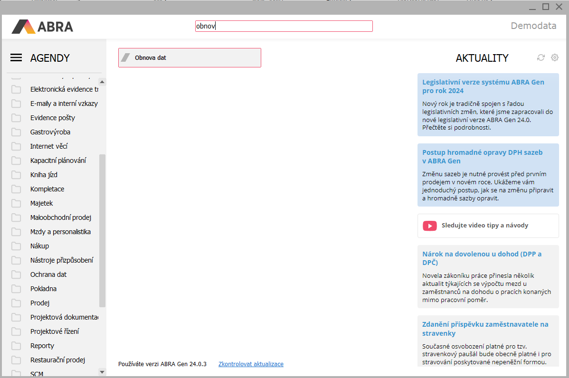Image resolution: width=569 pixels, height=378 pixels.
Task: Open Internet věcí agenda
Action: coord(49,146)
